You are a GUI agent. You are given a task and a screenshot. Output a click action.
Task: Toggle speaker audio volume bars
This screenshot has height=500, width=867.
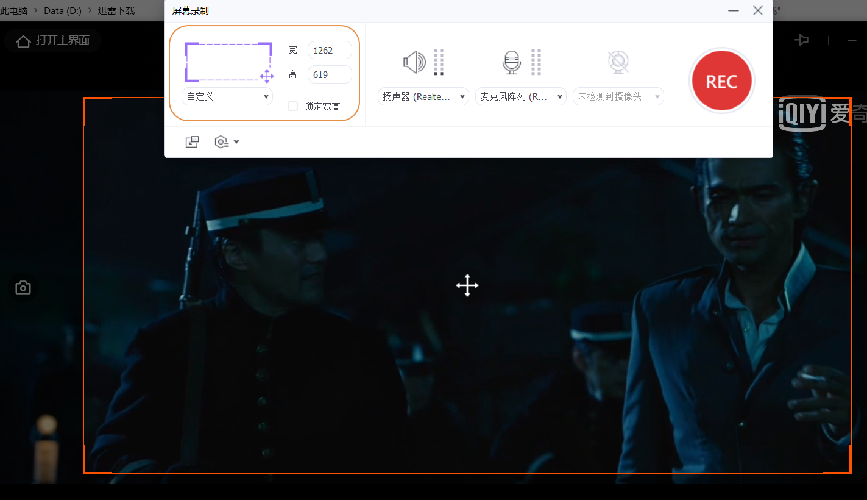pyautogui.click(x=439, y=61)
